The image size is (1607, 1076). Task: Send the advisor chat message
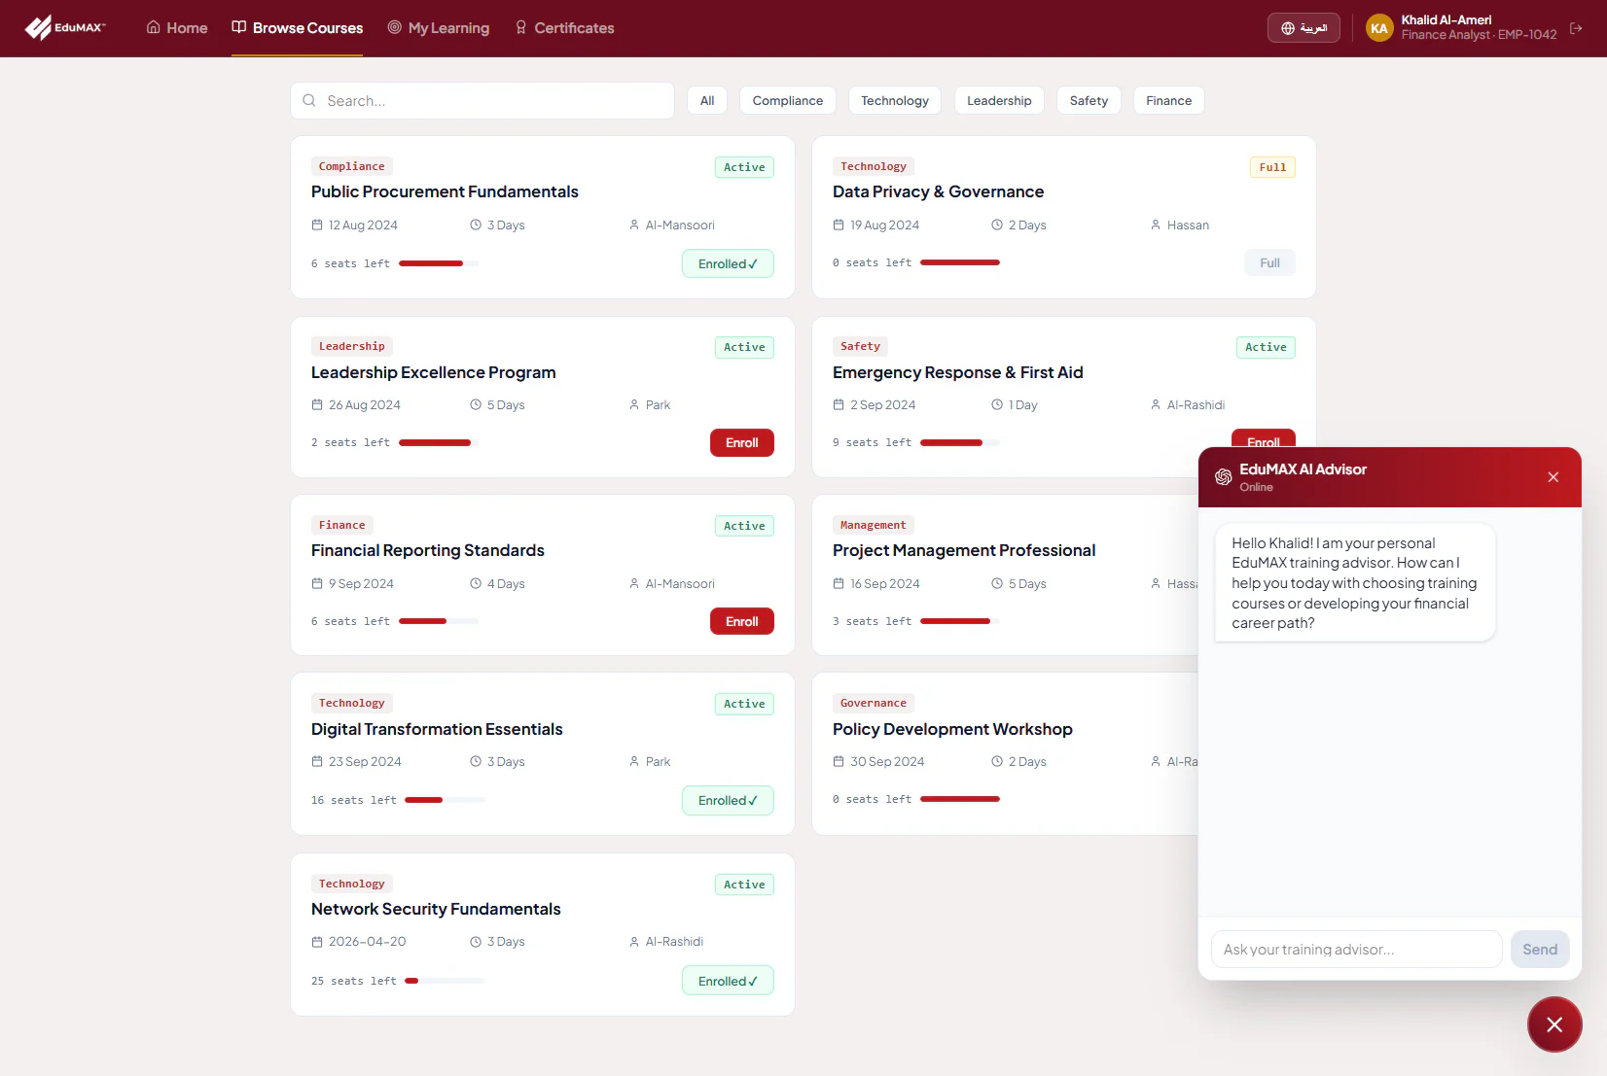click(1539, 950)
